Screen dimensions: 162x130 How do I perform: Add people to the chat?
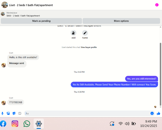tap(74, 33)
